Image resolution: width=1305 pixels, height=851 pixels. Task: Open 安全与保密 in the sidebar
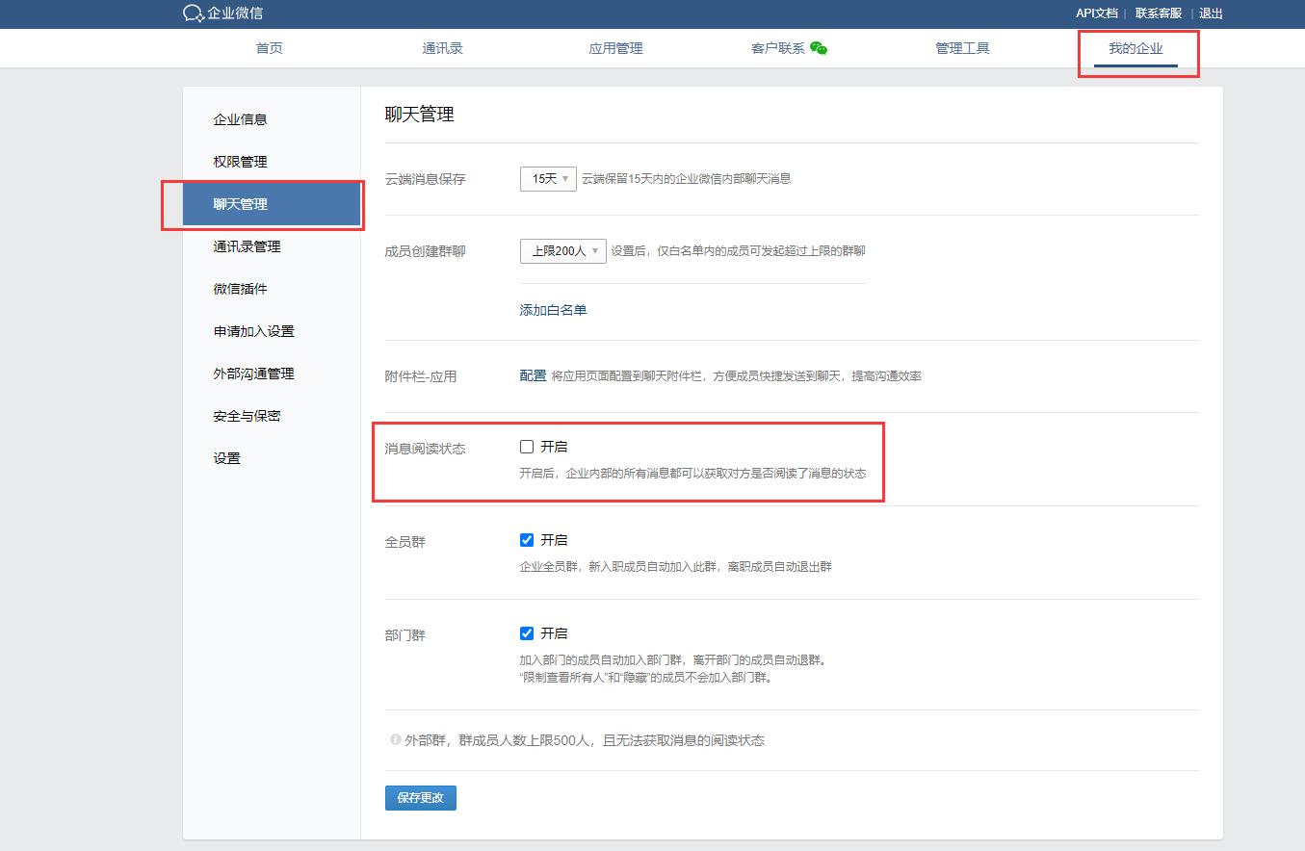click(x=247, y=416)
